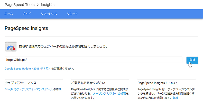Click the ご意見をお寄せください section heading
Image resolution: width=203 pixels, height=109 pixels.
tap(88, 83)
